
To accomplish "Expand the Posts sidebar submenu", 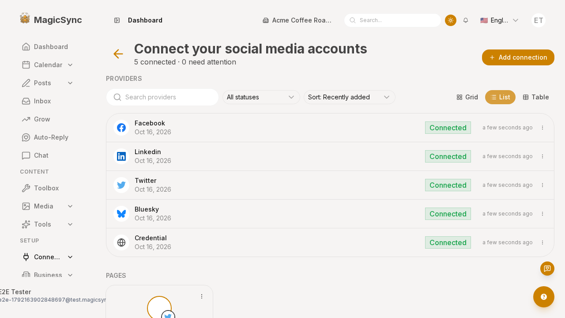I will 70,83.
